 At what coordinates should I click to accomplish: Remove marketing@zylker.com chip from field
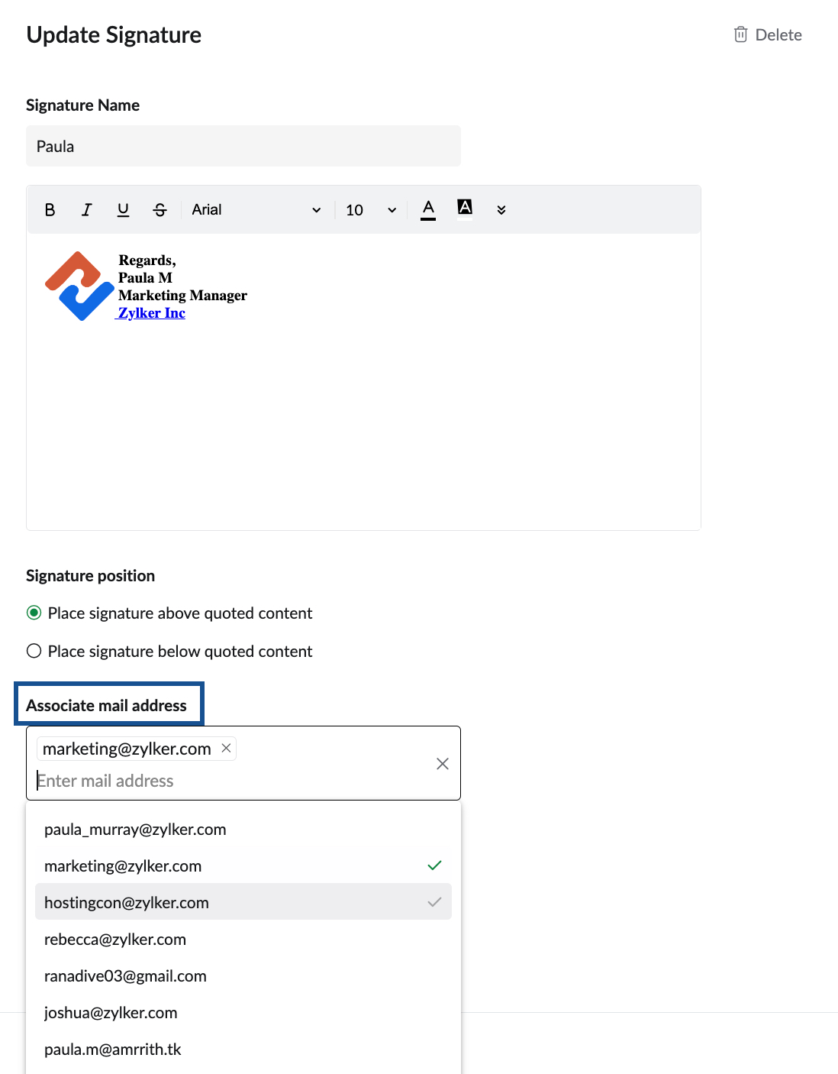pos(226,749)
